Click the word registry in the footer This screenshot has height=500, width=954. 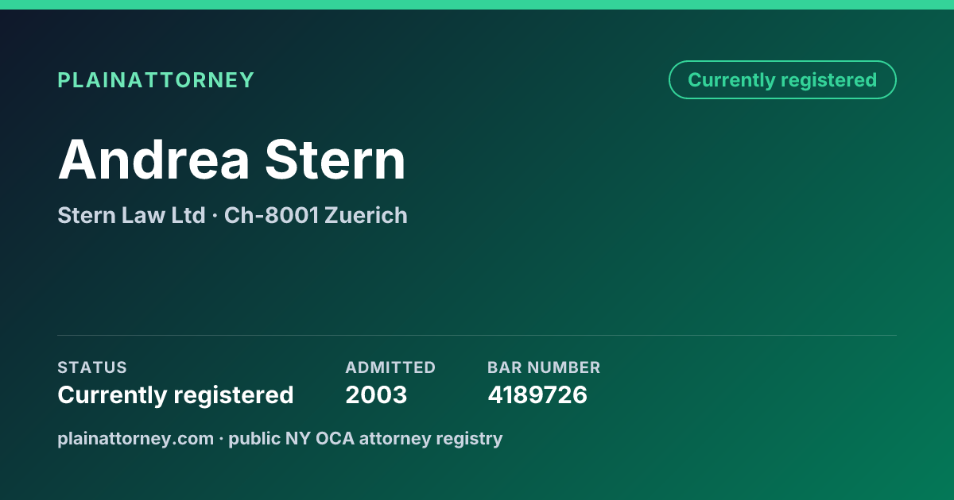coord(474,438)
